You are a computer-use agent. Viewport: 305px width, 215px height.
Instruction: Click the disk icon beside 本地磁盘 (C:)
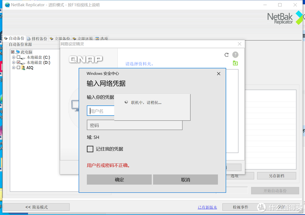tap(23, 58)
